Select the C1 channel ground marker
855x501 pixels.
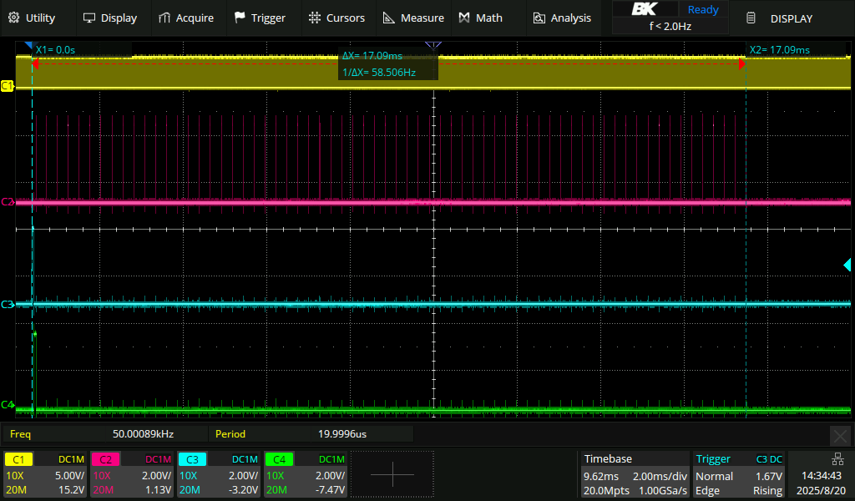(x=7, y=86)
